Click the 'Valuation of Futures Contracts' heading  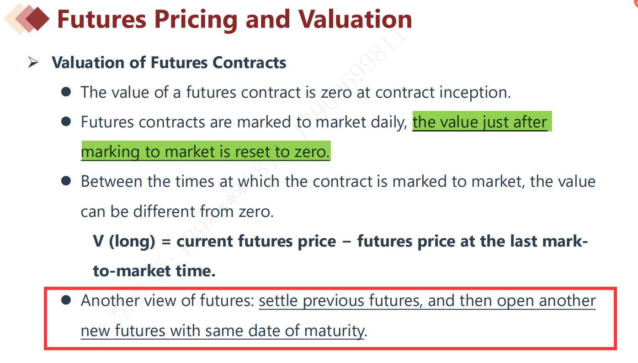pyautogui.click(x=169, y=63)
